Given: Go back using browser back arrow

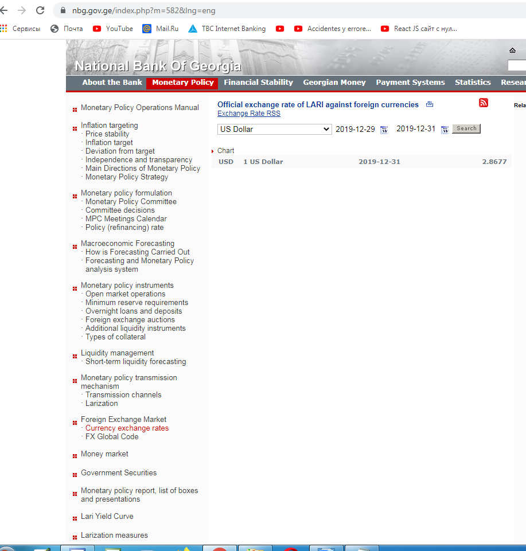Looking at the screenshot, I should click(4, 10).
